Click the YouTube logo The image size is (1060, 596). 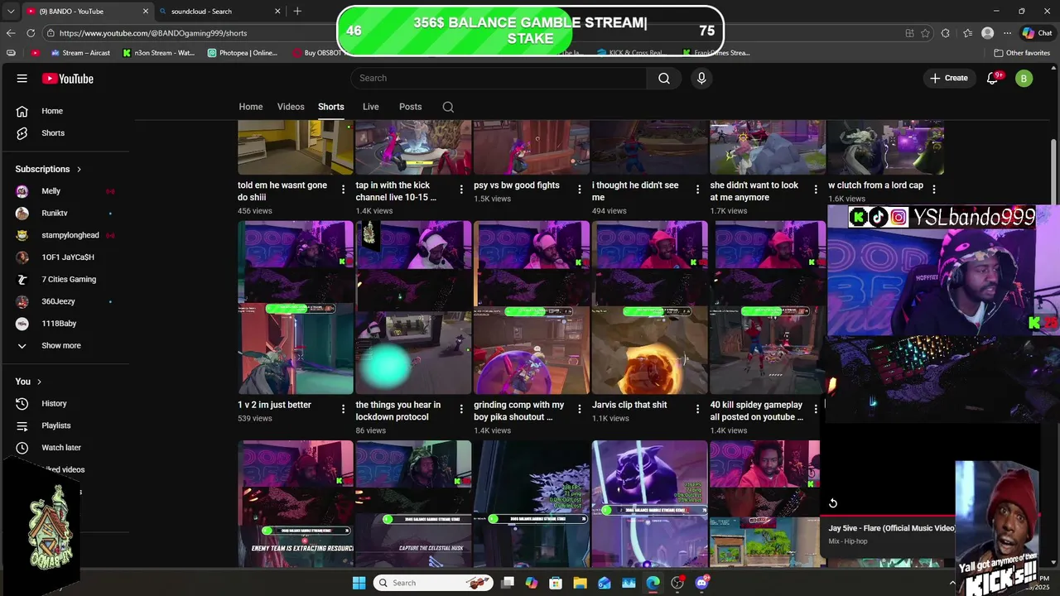[68, 79]
